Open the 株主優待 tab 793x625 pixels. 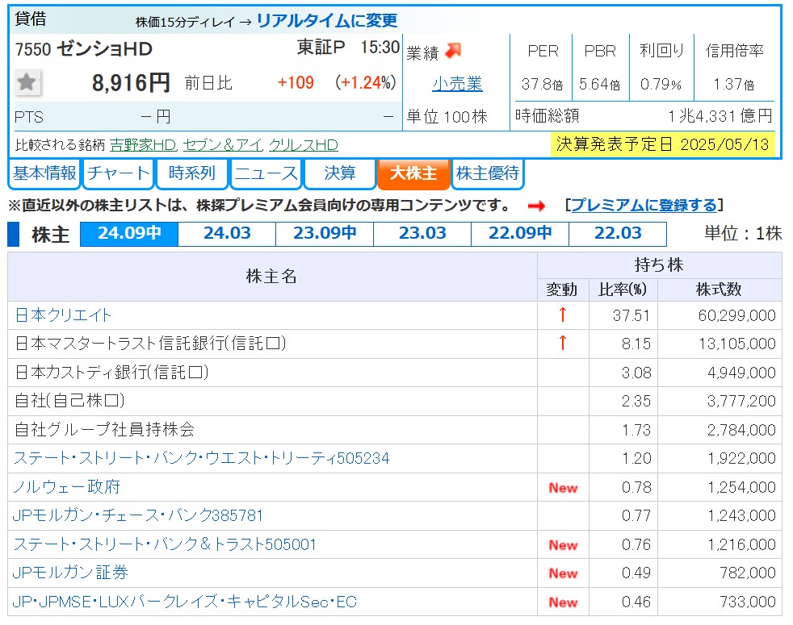coord(488,173)
